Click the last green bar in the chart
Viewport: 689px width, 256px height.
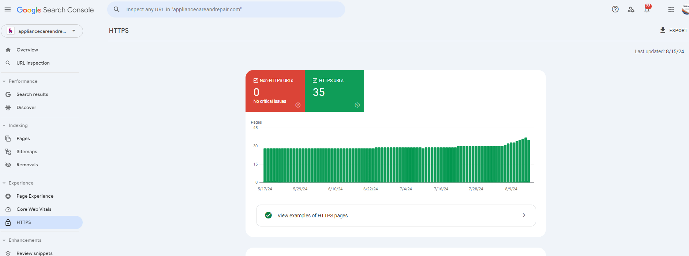[x=528, y=161]
